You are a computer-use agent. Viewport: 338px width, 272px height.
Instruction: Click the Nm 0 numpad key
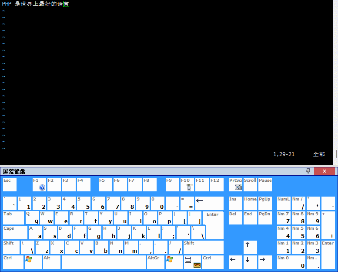291,262
